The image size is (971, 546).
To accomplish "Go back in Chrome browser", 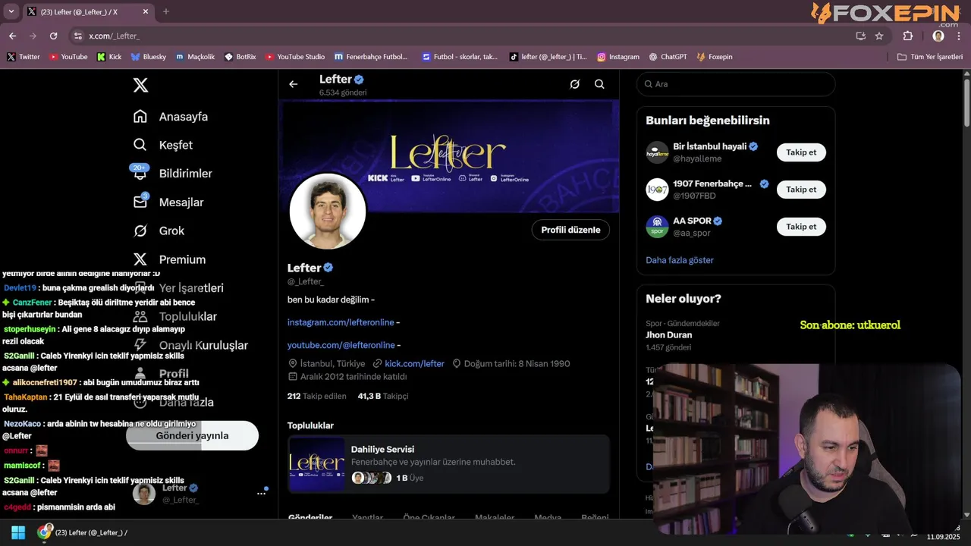I will point(12,36).
